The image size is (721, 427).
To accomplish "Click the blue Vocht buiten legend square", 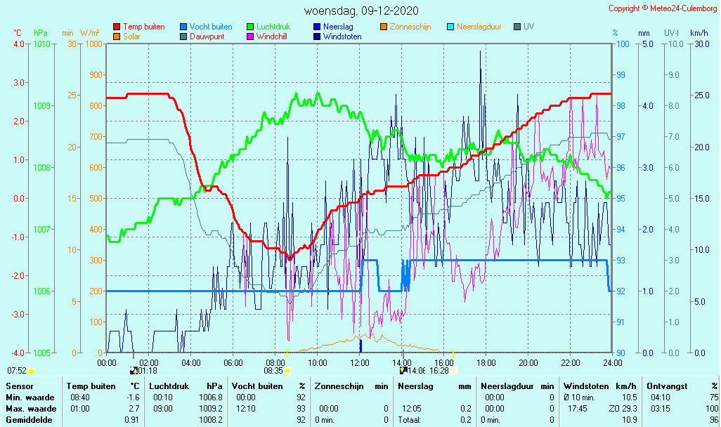I will 183,27.
